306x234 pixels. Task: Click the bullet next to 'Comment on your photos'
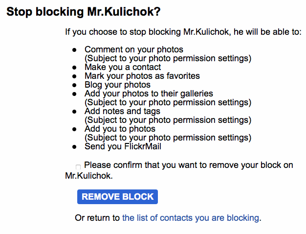74,50
